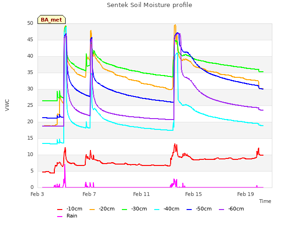The image size is (300, 225).
Task: Click the BA_met annotation label
Action: [52, 20]
